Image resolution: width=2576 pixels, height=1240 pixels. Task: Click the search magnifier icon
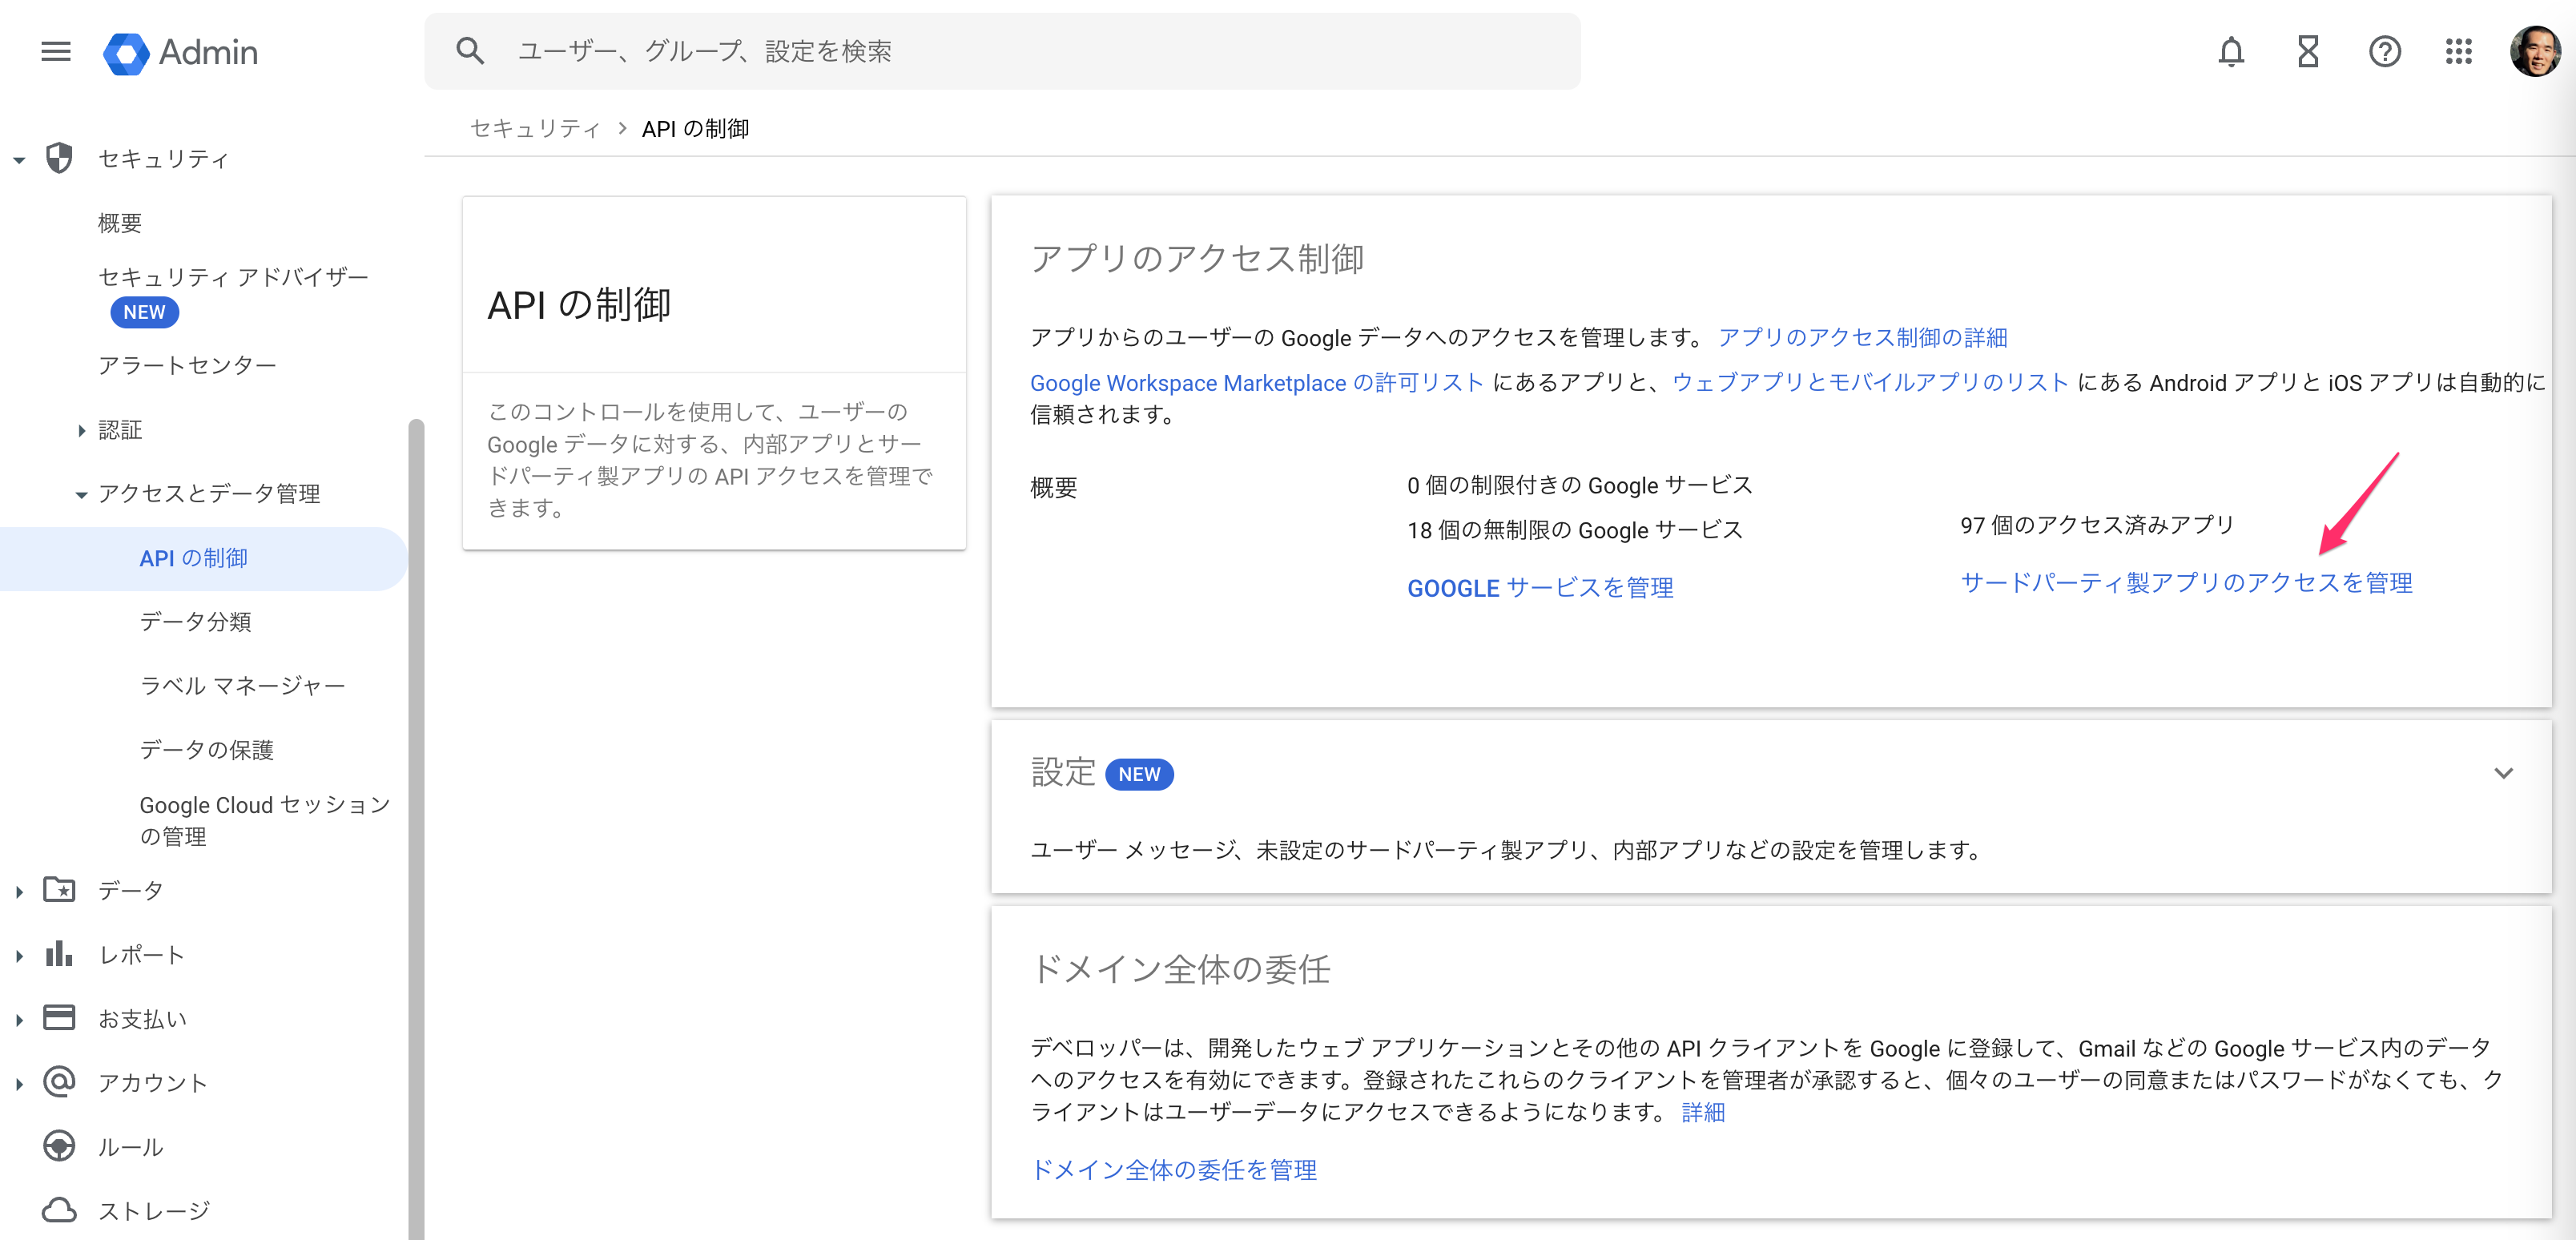470,51
